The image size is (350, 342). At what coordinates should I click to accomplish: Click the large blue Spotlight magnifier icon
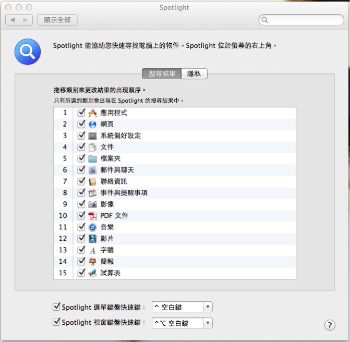(28, 52)
